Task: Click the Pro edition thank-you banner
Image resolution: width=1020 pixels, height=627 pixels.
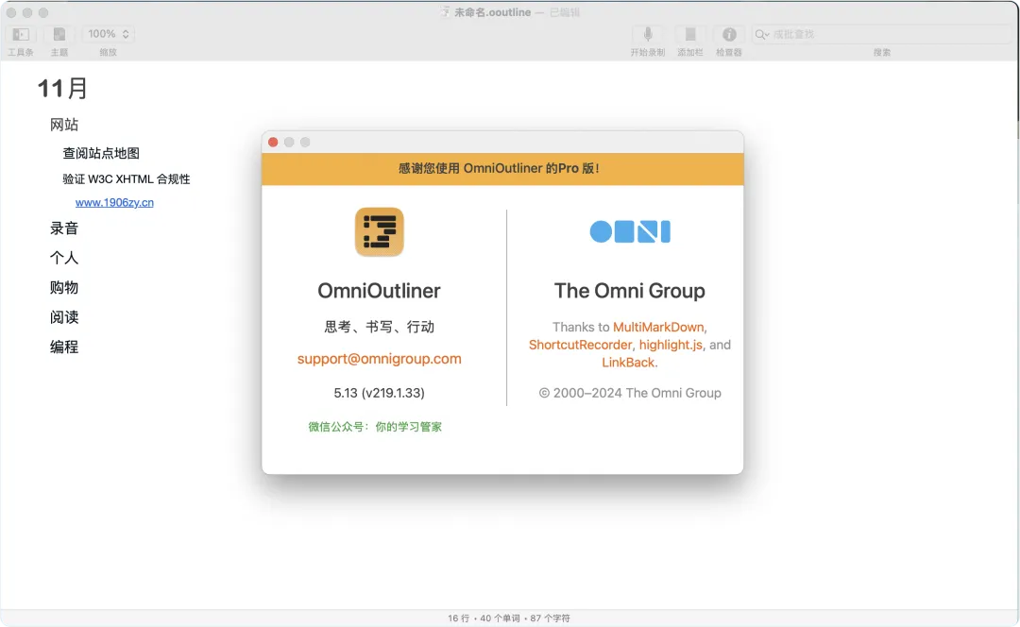Action: (502, 168)
